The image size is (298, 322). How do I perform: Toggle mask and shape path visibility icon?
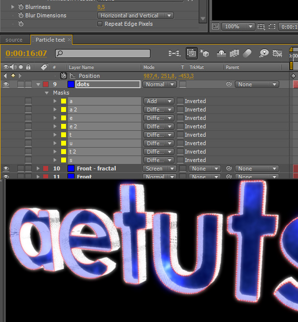point(272,26)
